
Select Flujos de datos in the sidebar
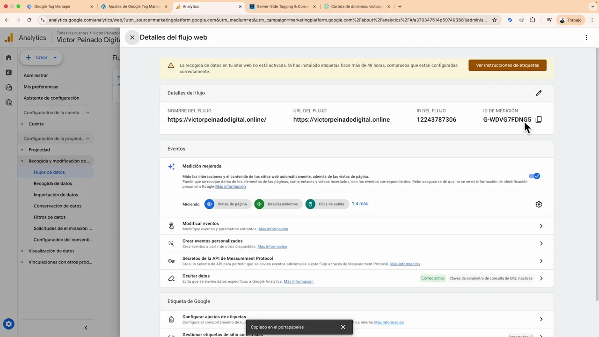pos(49,172)
